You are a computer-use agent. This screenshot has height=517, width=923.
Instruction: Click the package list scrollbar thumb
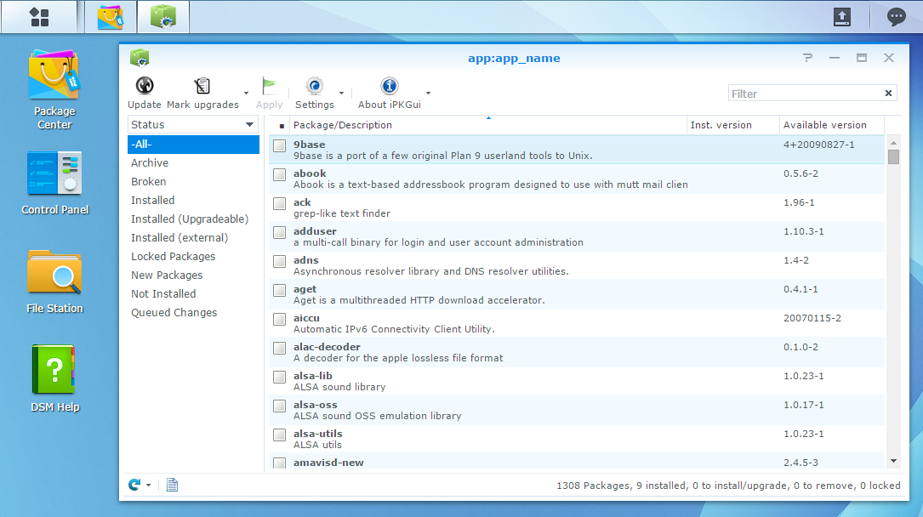pyautogui.click(x=893, y=157)
